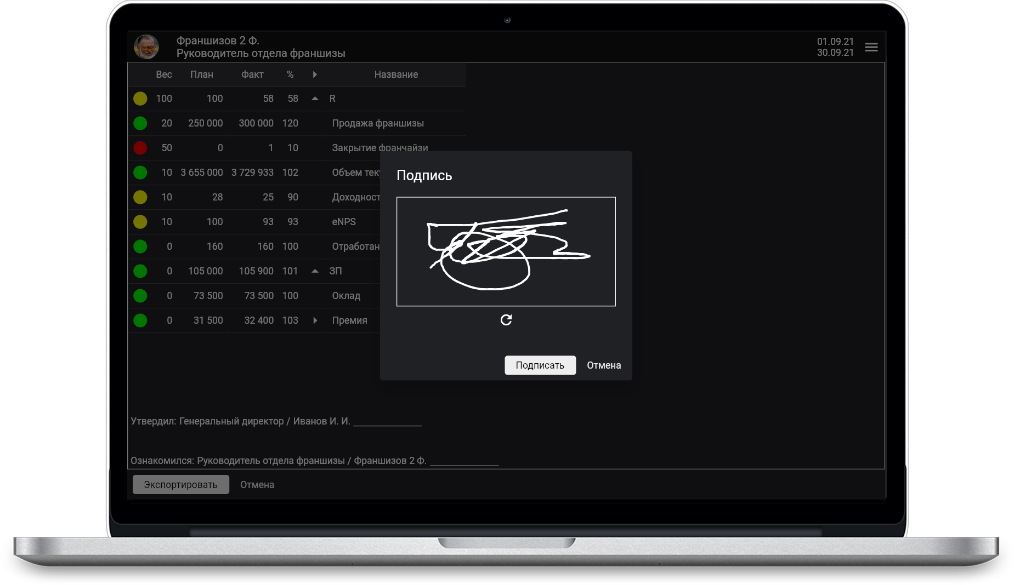1014x585 pixels.
Task: Click the 3 729 933 fact value
Action: (x=252, y=173)
